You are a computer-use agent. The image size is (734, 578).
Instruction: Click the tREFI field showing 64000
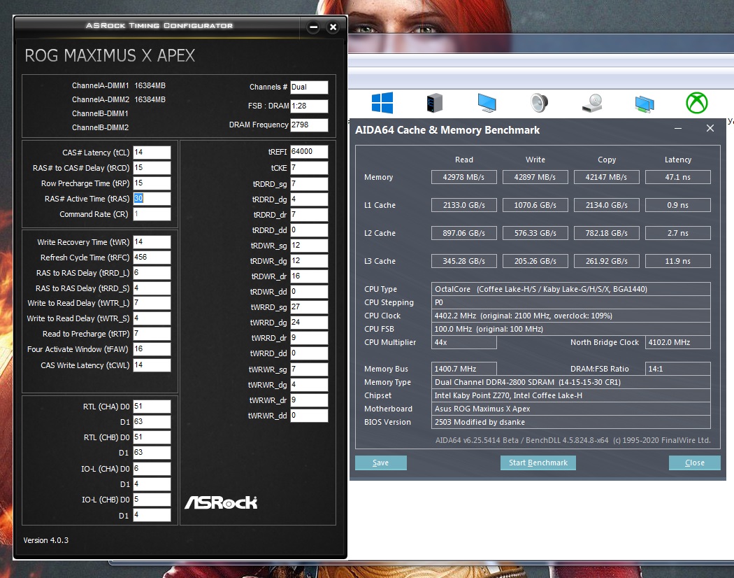(x=309, y=152)
